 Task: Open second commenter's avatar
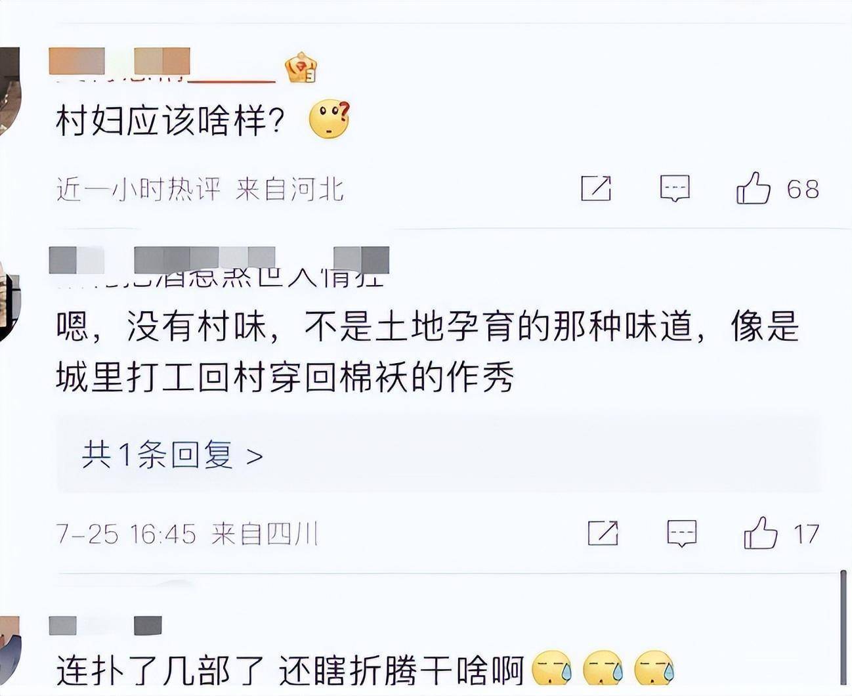[x=9, y=299]
